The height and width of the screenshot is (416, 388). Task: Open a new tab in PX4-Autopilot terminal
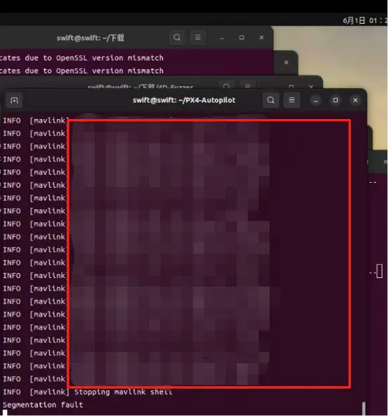point(14,100)
